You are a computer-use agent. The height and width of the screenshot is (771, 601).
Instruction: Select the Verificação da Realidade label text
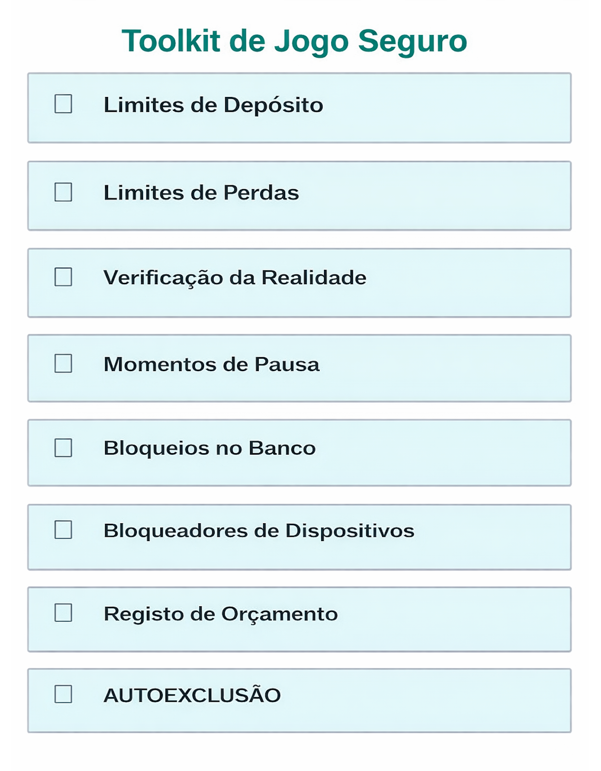(x=235, y=278)
